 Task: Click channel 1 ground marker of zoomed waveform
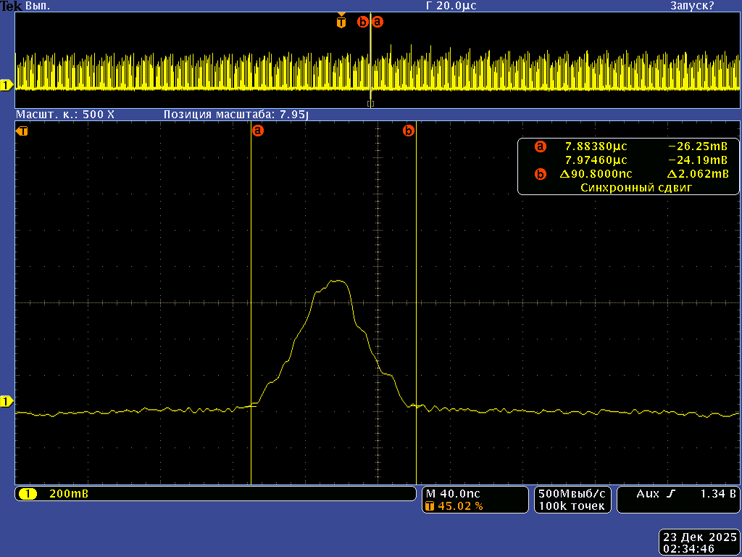[x=7, y=401]
